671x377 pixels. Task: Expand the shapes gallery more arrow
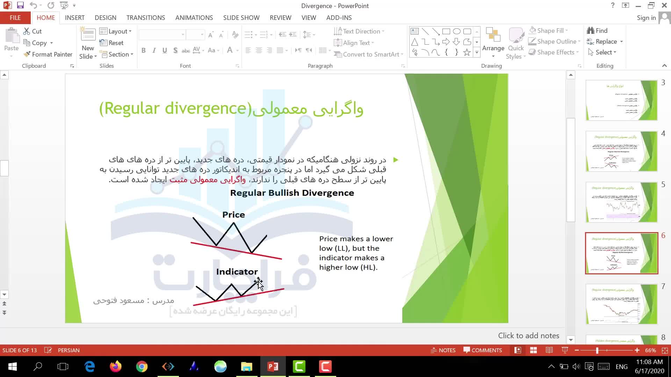[477, 52]
